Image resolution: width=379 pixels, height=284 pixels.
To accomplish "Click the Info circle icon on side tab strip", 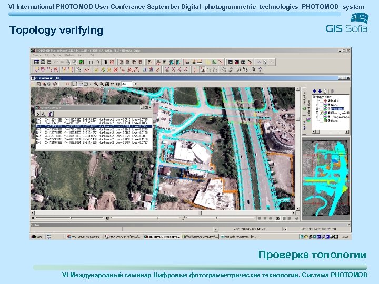I will coord(304,127).
